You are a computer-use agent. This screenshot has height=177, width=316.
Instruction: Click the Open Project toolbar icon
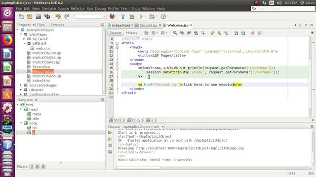pos(39,16)
